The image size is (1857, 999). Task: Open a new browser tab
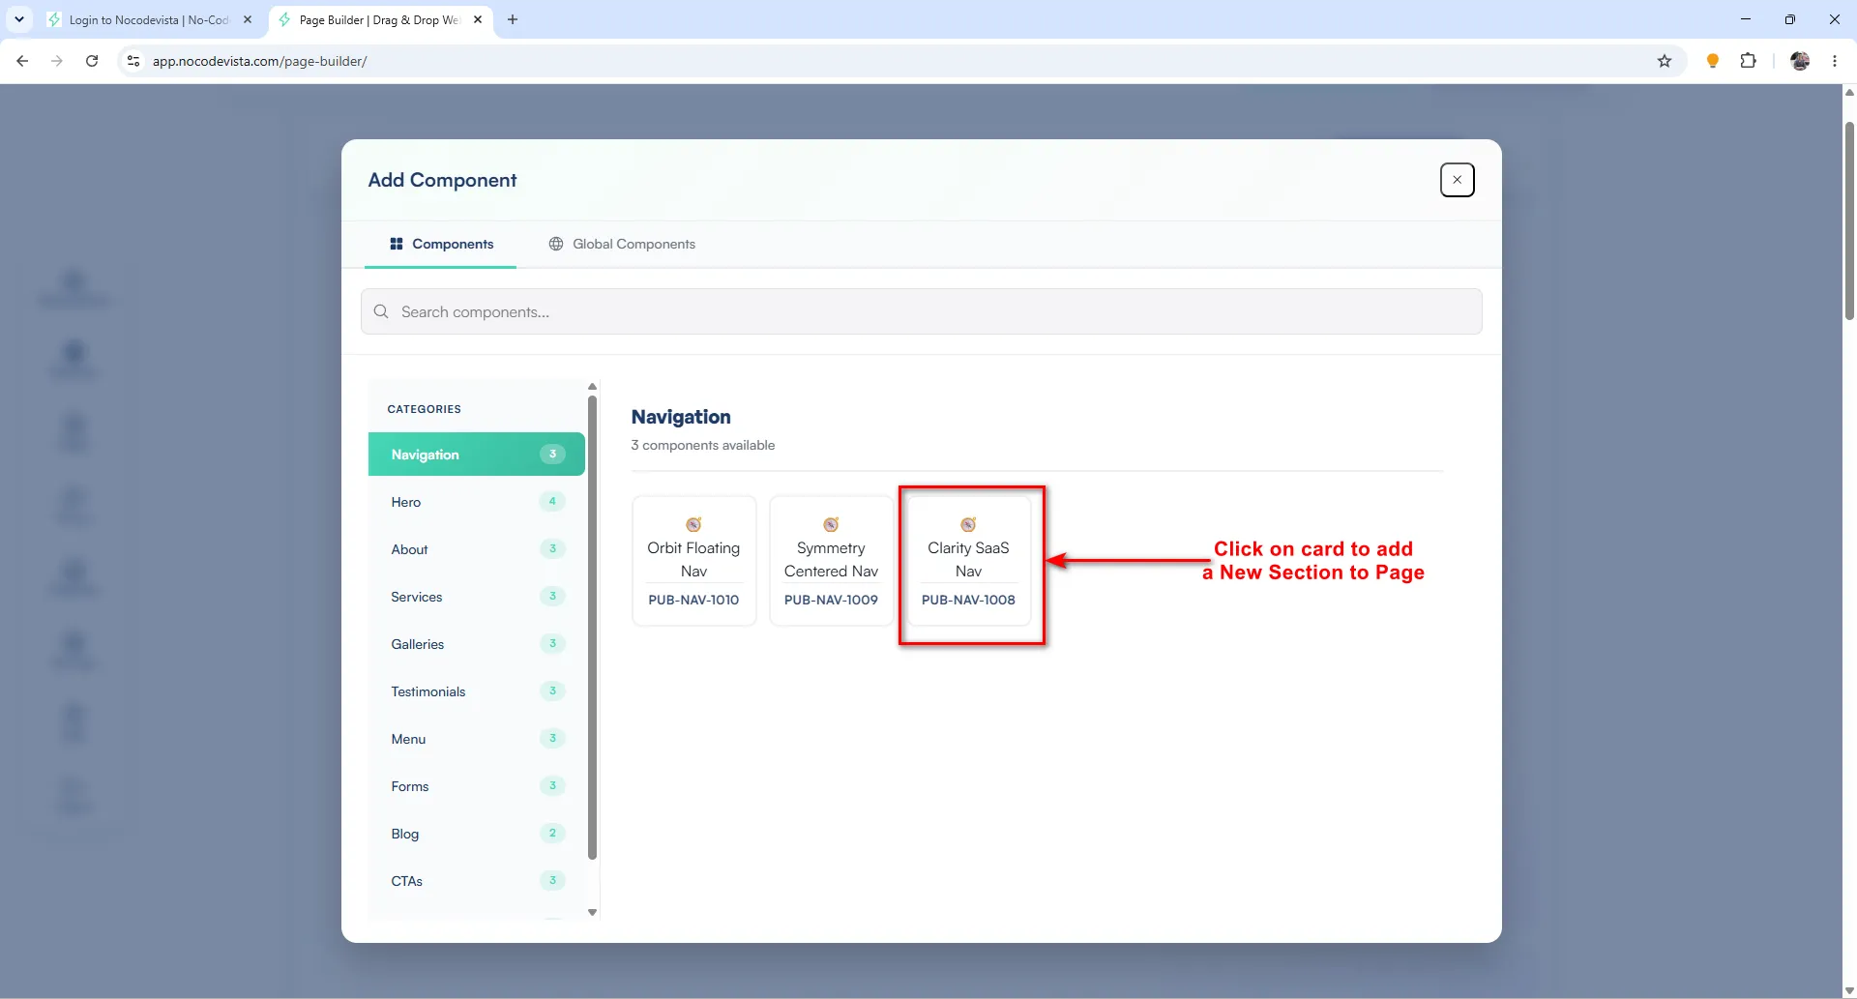513,19
